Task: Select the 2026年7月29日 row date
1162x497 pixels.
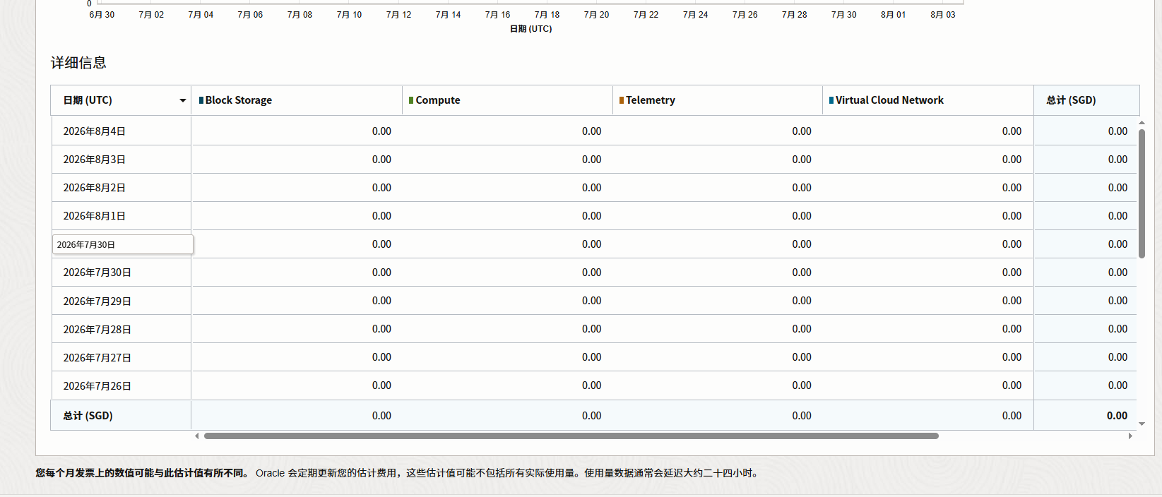Action: tap(97, 301)
